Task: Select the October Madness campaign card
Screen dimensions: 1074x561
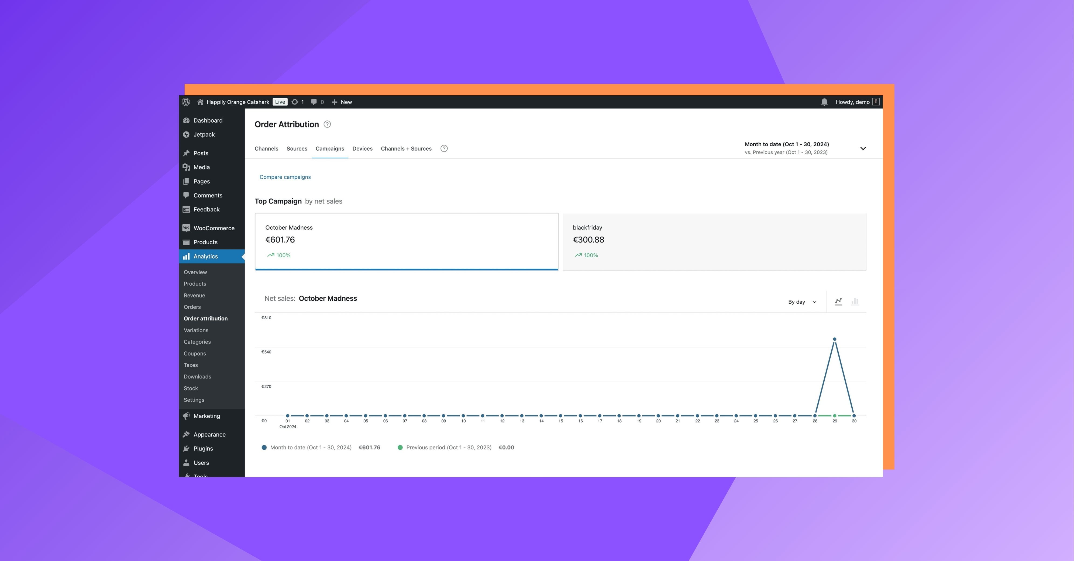Action: [407, 242]
